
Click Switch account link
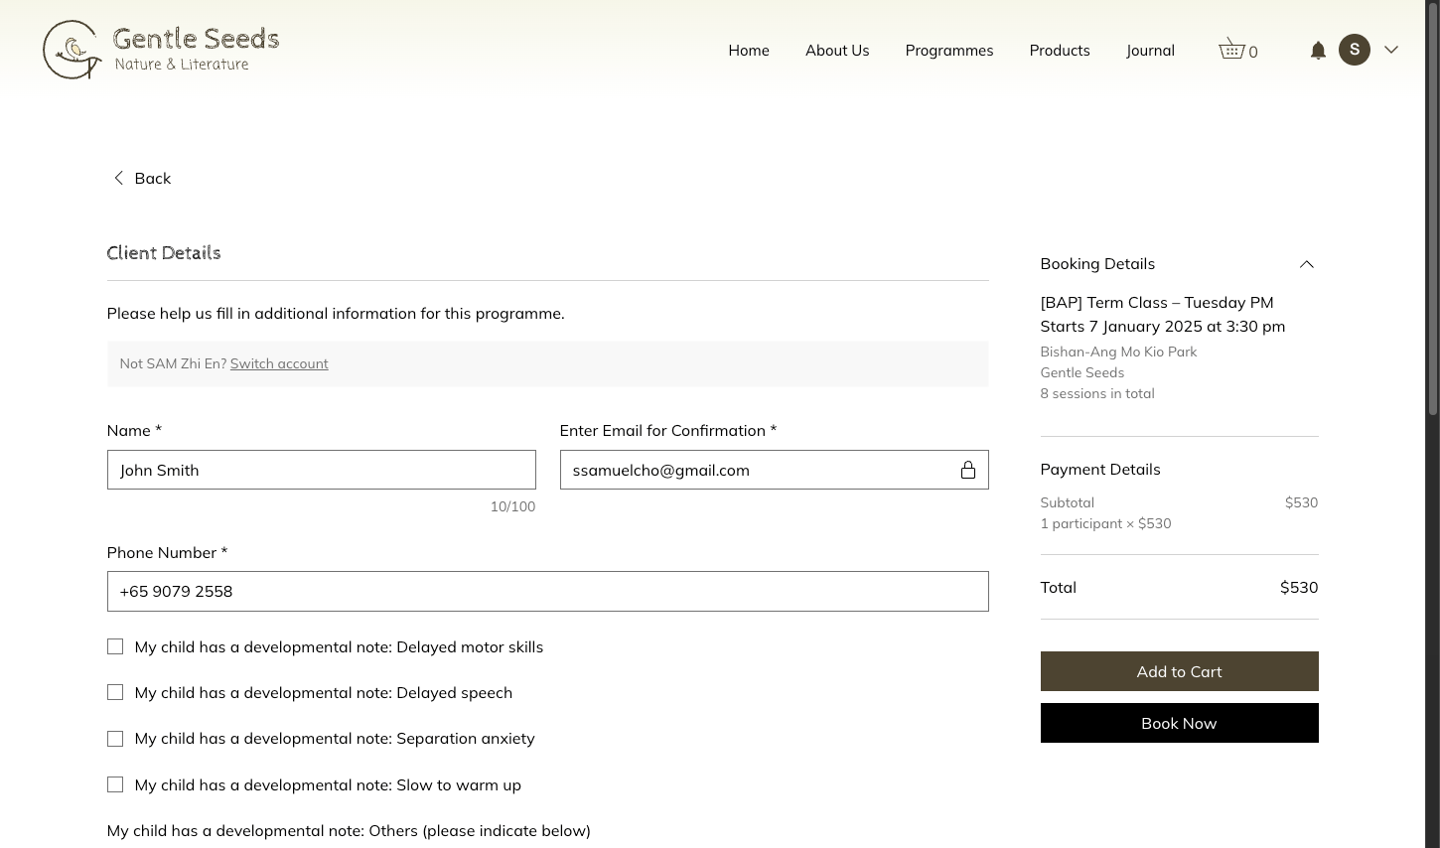click(279, 363)
